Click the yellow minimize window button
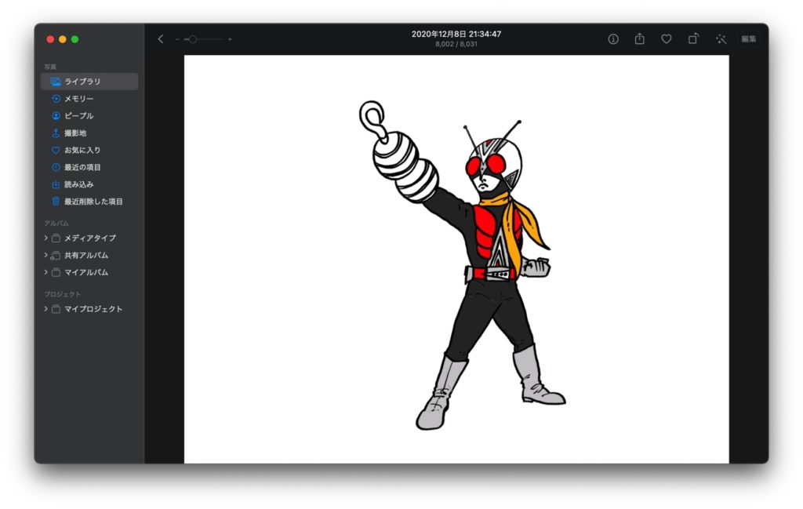This screenshot has width=803, height=509. pos(63,39)
